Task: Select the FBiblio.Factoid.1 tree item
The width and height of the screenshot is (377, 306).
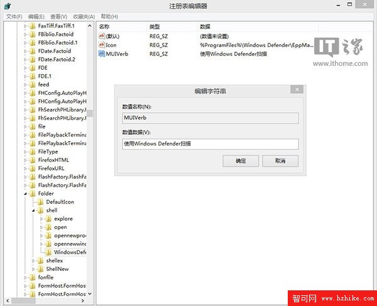Action: coord(58,43)
